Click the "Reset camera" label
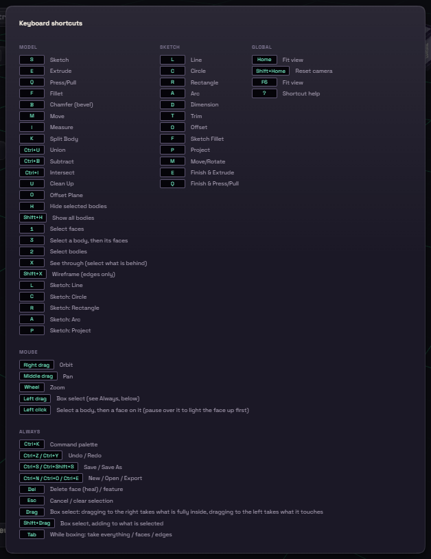This screenshot has width=431, height=559. [314, 71]
